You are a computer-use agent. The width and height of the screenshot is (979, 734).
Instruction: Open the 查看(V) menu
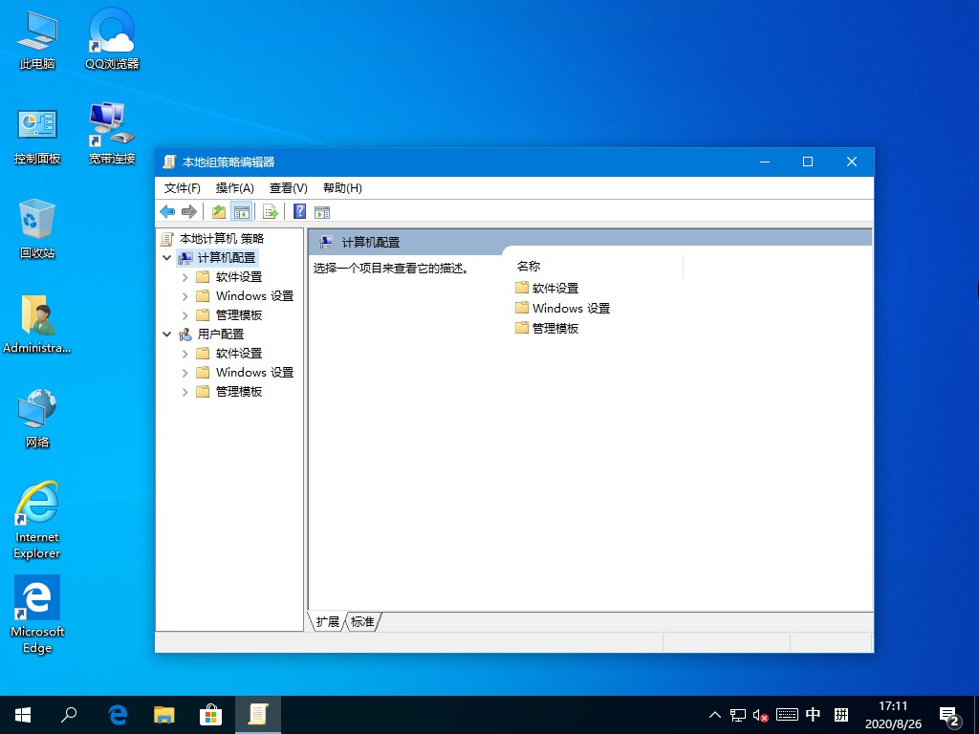coord(286,187)
